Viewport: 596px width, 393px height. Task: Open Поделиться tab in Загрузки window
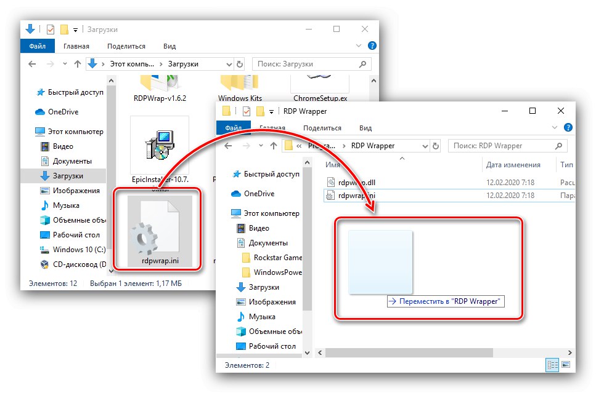[x=126, y=46]
